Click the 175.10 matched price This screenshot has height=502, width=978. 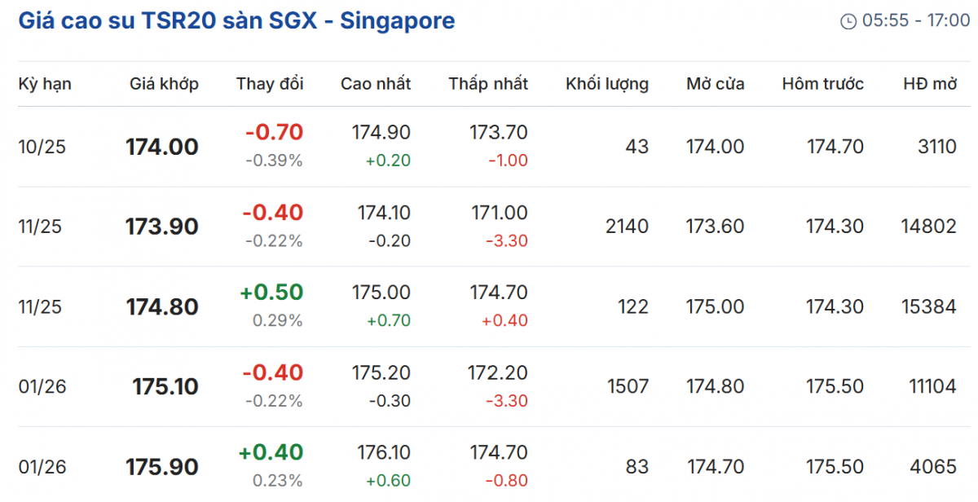[165, 387]
